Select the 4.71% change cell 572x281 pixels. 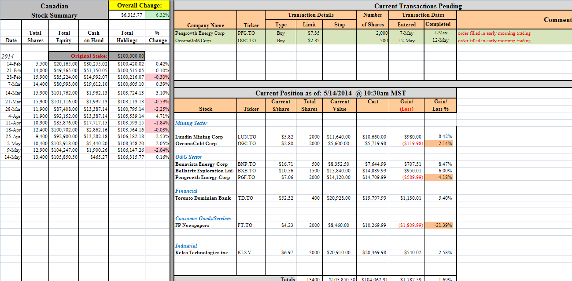coord(157,116)
